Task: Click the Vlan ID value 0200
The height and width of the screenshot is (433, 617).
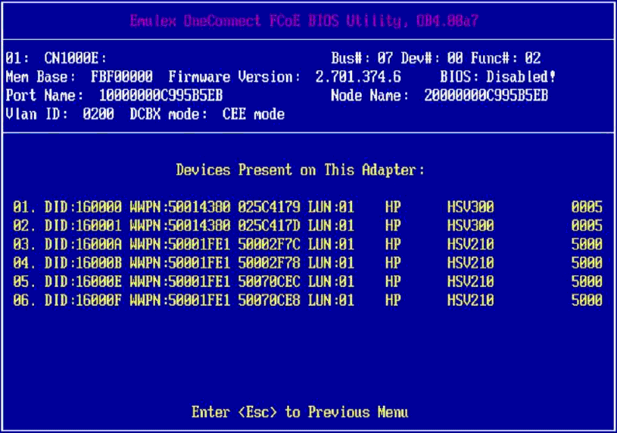Action: 98,114
